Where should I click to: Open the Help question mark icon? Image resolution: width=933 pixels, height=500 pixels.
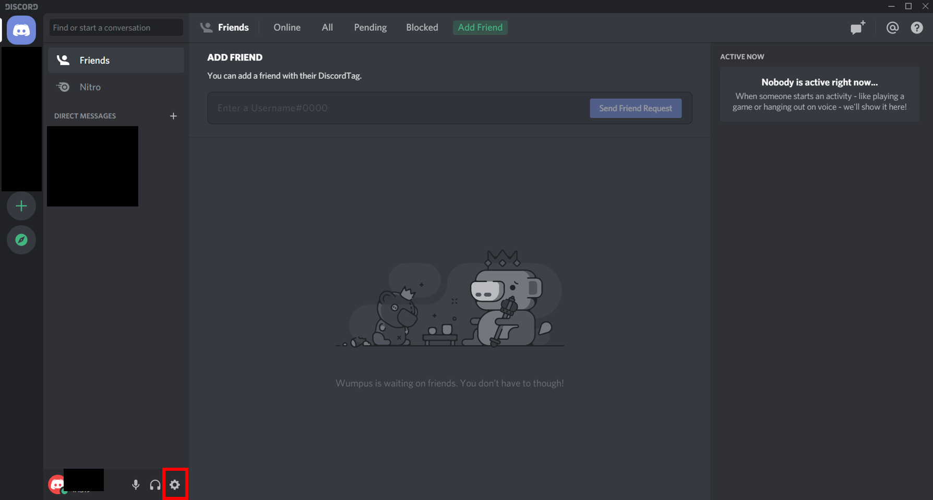(917, 28)
